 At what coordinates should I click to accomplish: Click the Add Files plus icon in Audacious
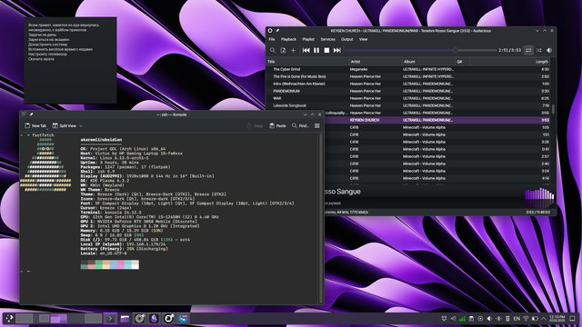[x=293, y=51]
